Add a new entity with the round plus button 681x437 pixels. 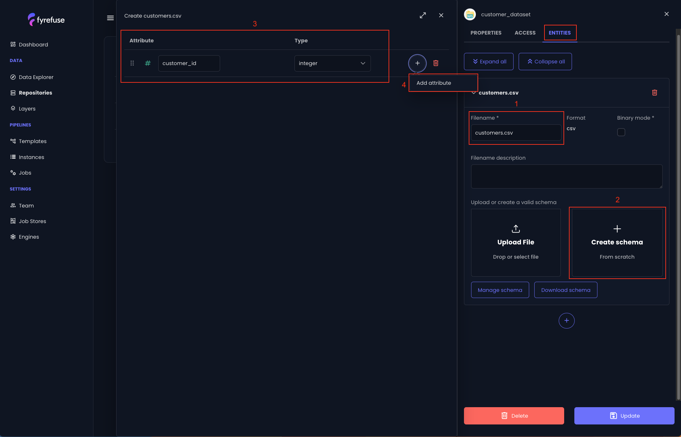566,320
